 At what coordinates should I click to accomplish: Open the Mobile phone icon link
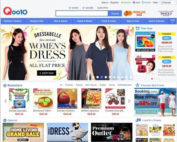tap(143, 2)
